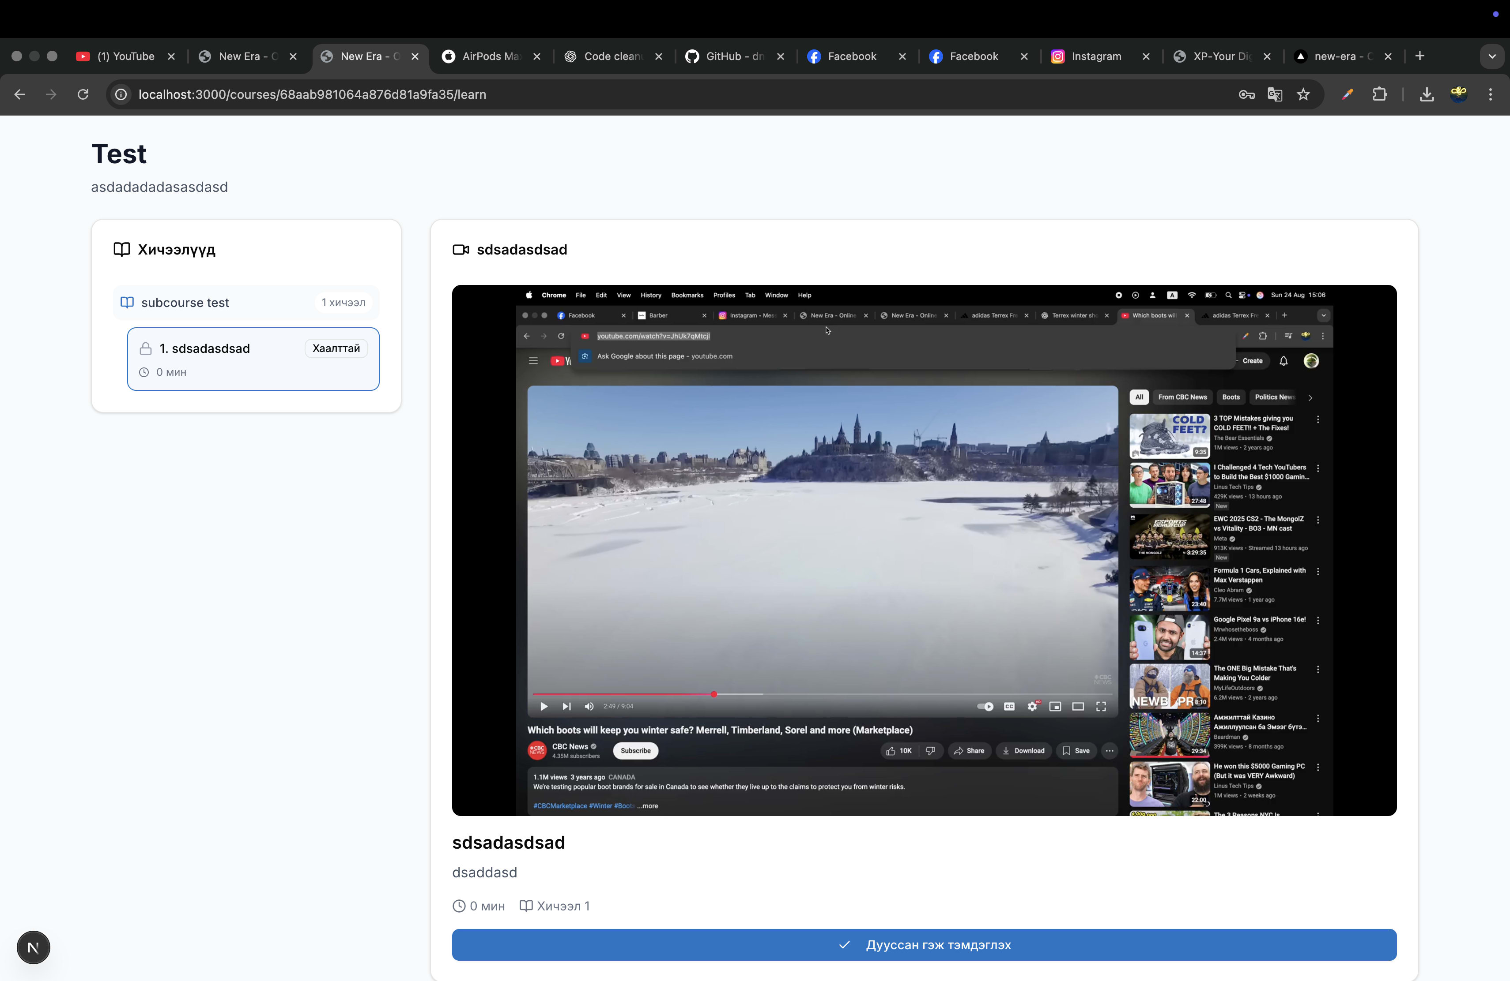The width and height of the screenshot is (1510, 981).
Task: Click the Share button under video
Action: 970,751
